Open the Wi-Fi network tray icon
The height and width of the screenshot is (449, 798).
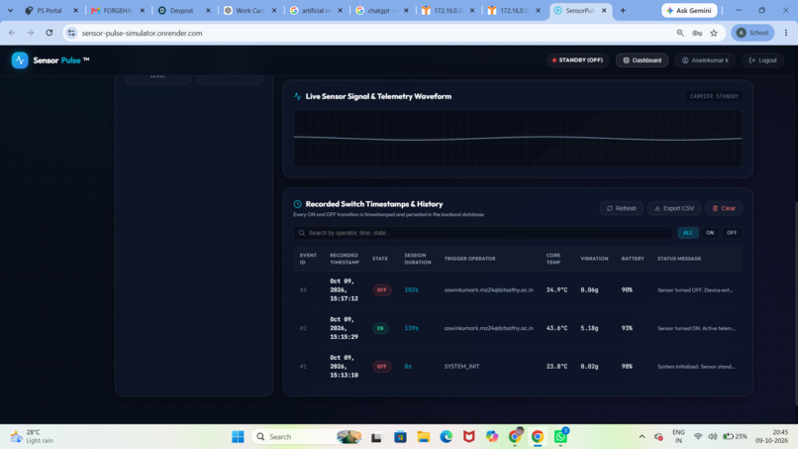[x=698, y=437]
